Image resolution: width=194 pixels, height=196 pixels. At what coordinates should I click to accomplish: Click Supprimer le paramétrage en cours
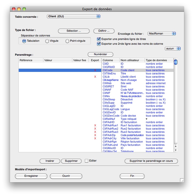tap(151, 161)
